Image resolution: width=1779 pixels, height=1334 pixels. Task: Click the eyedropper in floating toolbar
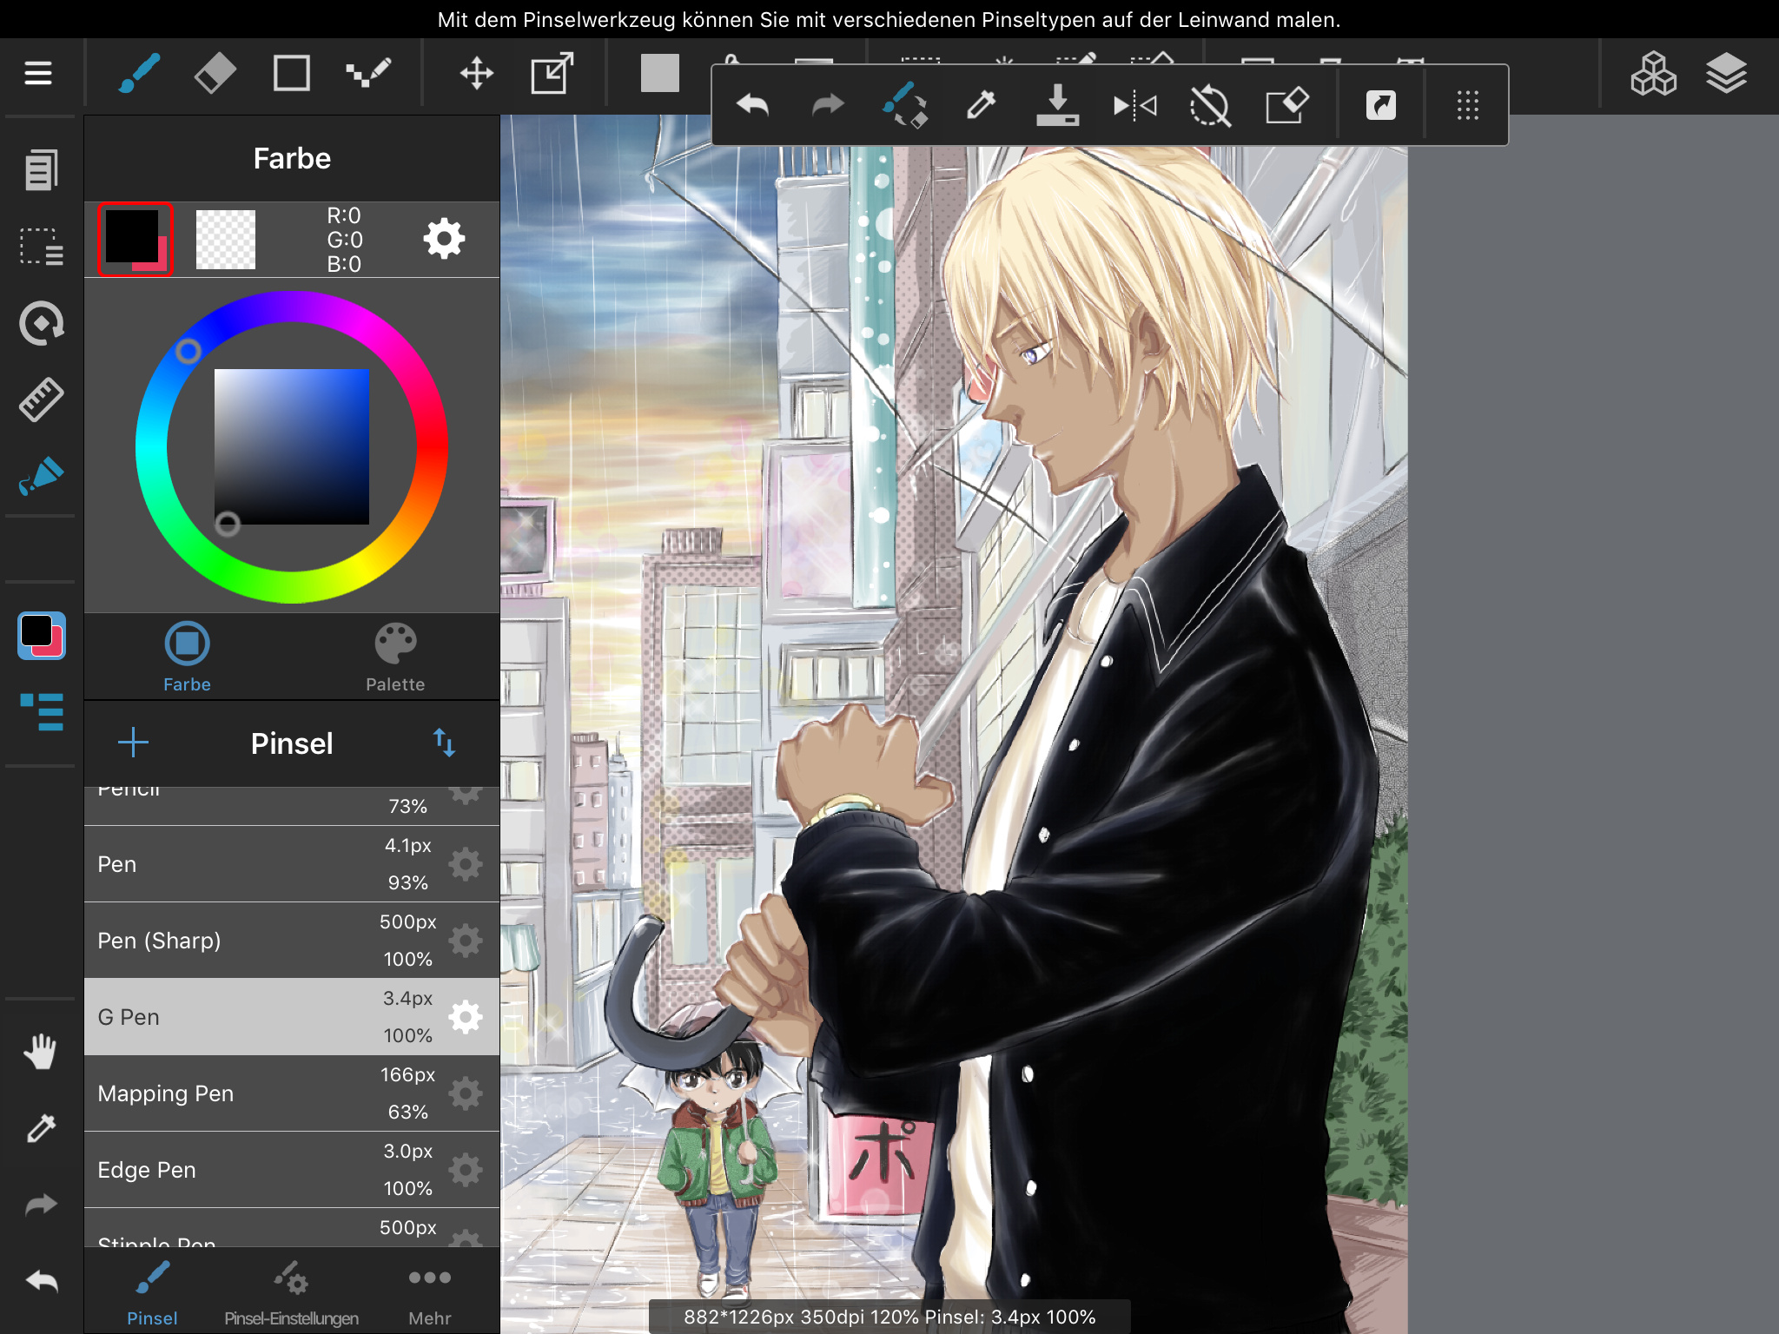[x=981, y=106]
